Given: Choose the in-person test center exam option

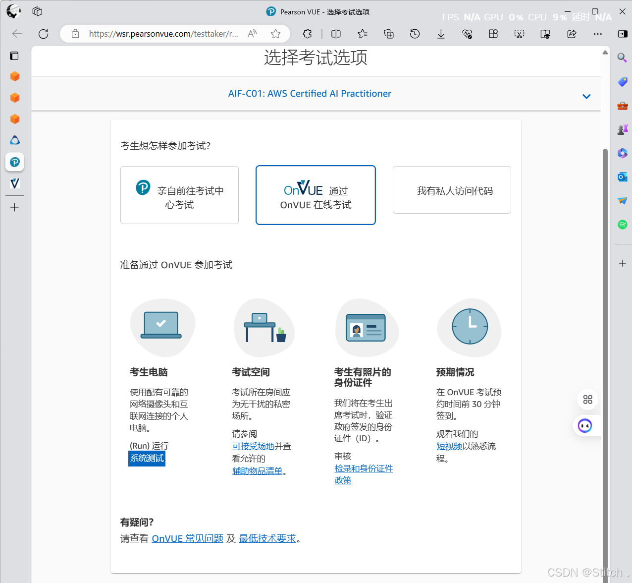Looking at the screenshot, I should pyautogui.click(x=179, y=195).
